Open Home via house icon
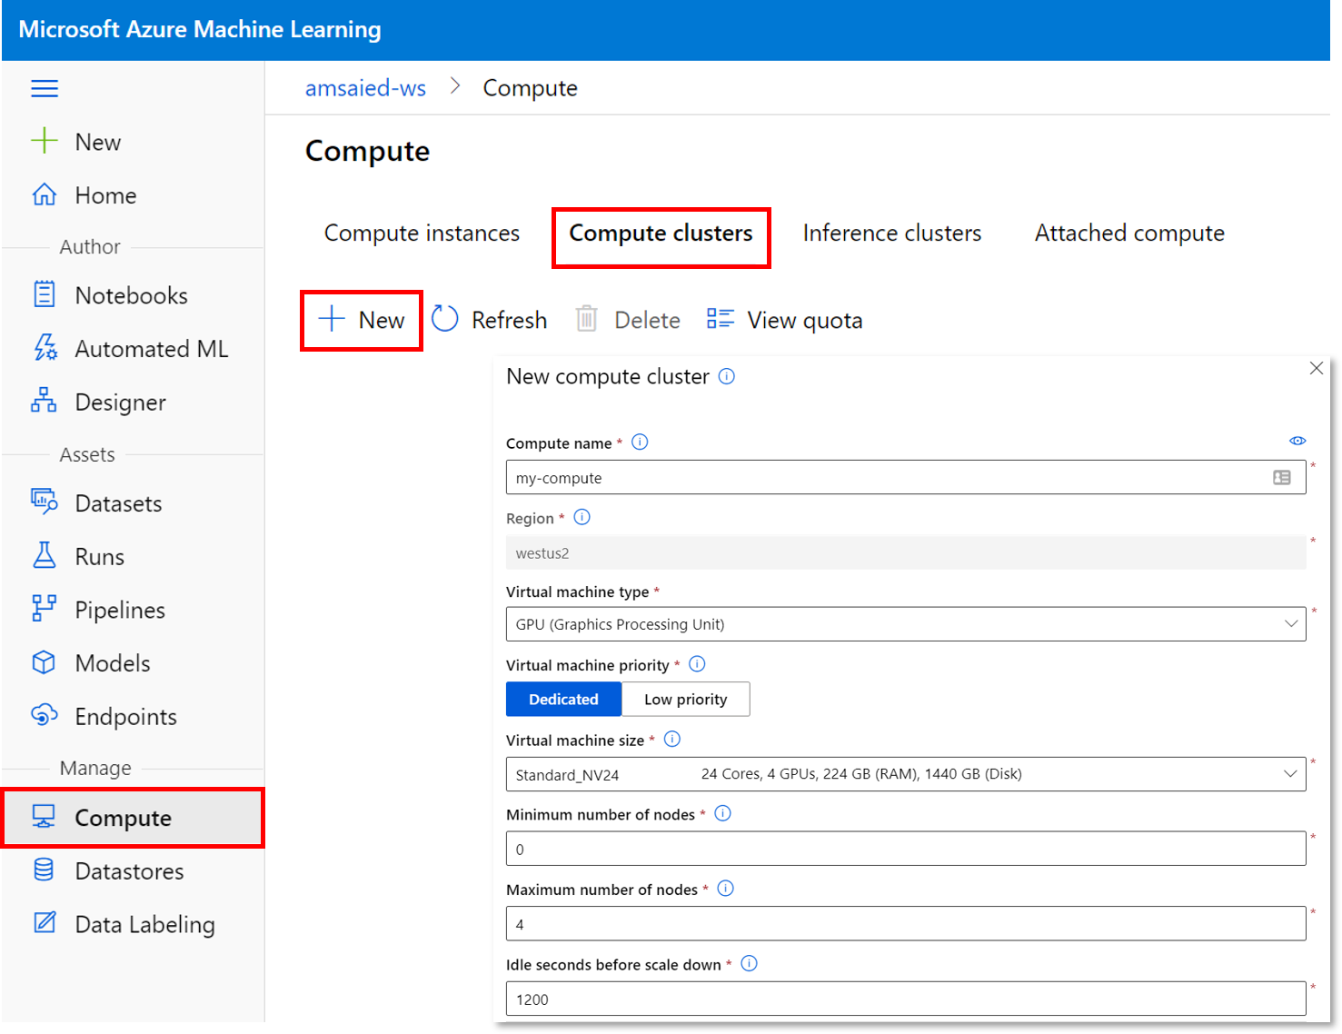Image resolution: width=1342 pixels, height=1034 pixels. coord(45,194)
